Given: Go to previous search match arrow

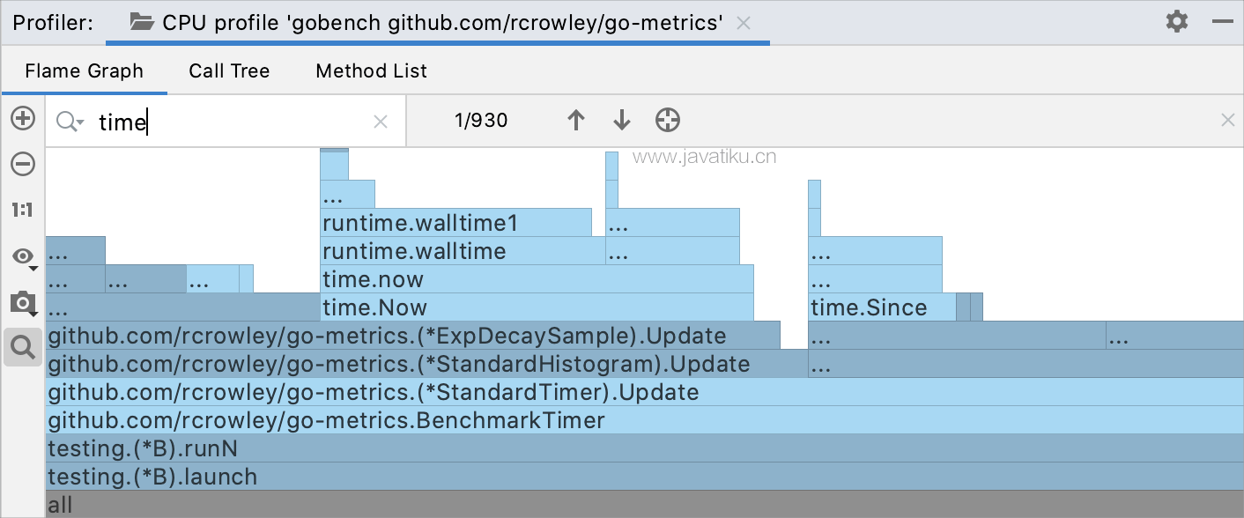Looking at the screenshot, I should coord(576,121).
